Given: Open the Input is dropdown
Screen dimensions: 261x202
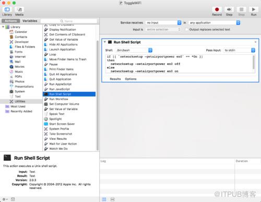Looking at the screenshot, I should point(163,29).
